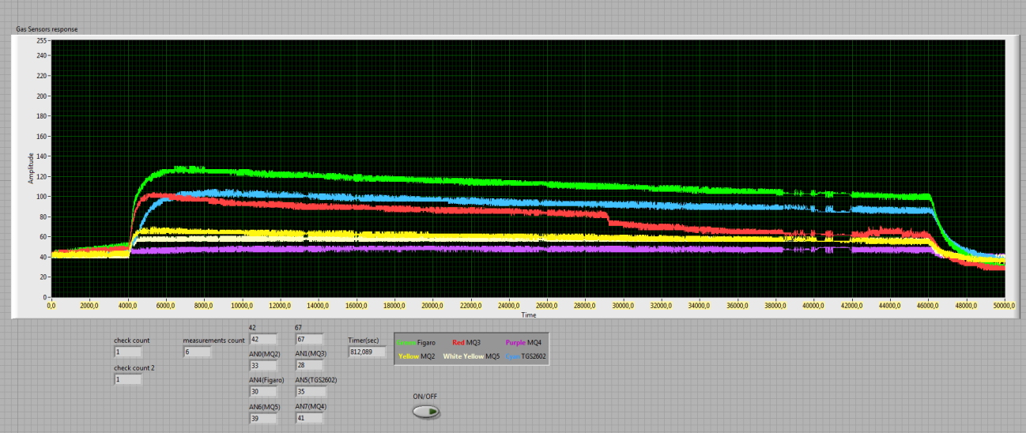Click the 'Time' X-axis label
The image size is (1026, 433).
point(529,315)
